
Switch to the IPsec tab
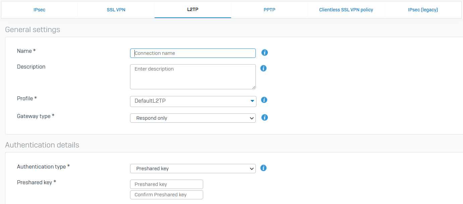click(x=39, y=10)
